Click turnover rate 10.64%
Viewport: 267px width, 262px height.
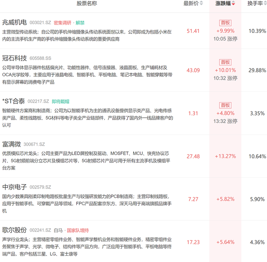(257, 156)
